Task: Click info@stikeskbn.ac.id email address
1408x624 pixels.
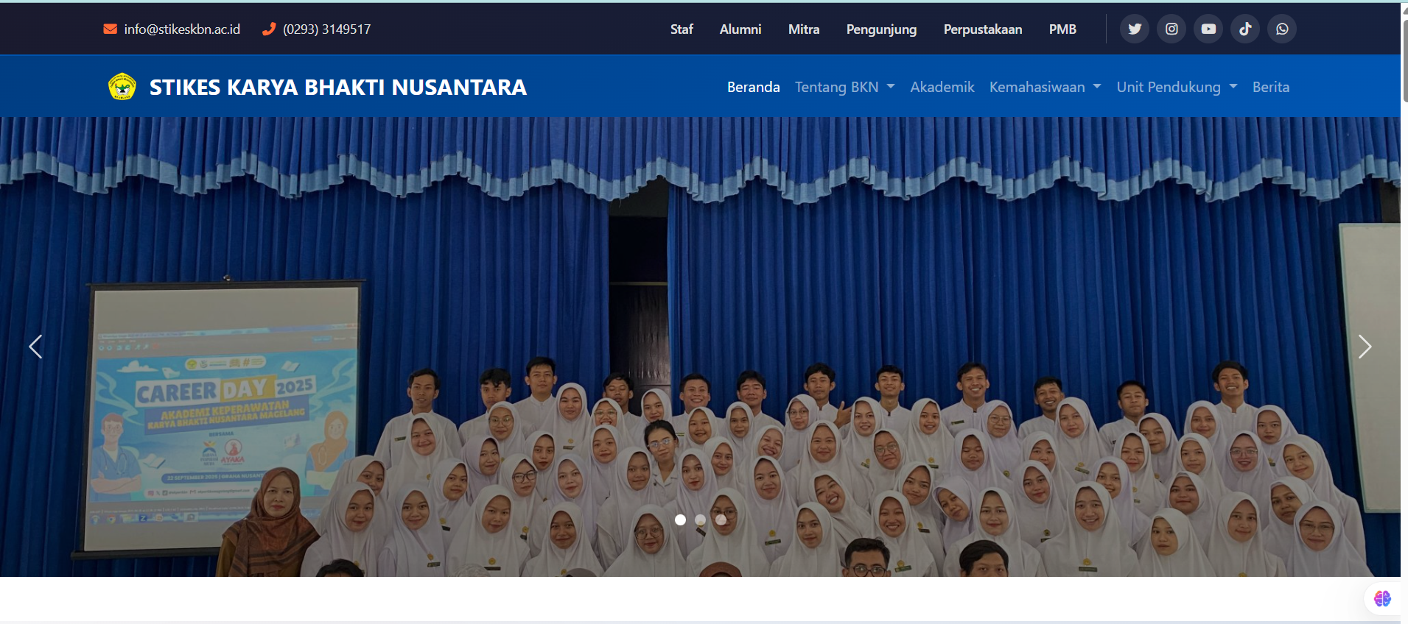Action: coord(182,29)
